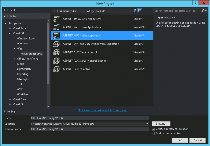Click the tree scrollbar down arrow
The image size is (210, 146).
point(48,107)
